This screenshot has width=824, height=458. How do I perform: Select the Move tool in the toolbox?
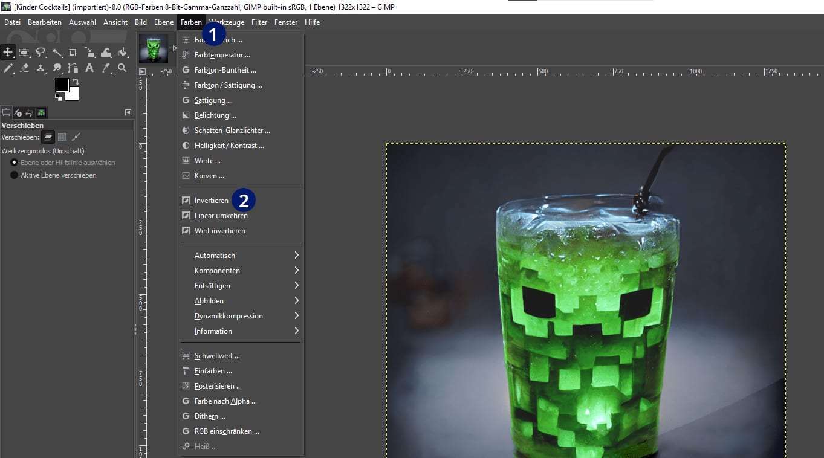[8, 52]
